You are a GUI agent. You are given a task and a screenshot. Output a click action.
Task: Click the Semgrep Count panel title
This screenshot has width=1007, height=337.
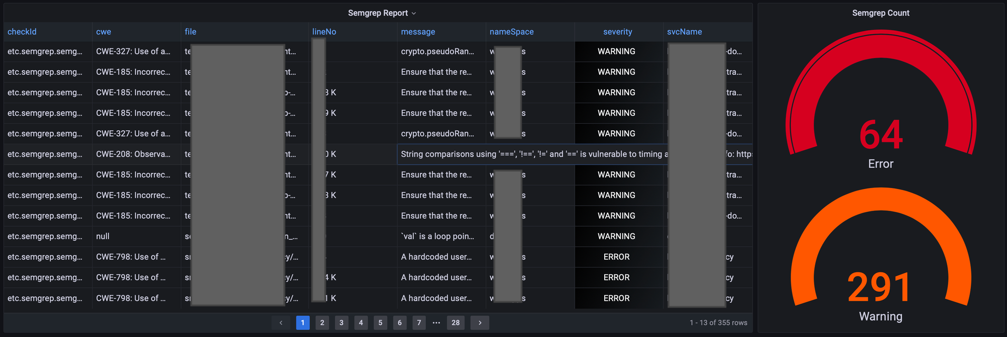click(x=881, y=13)
